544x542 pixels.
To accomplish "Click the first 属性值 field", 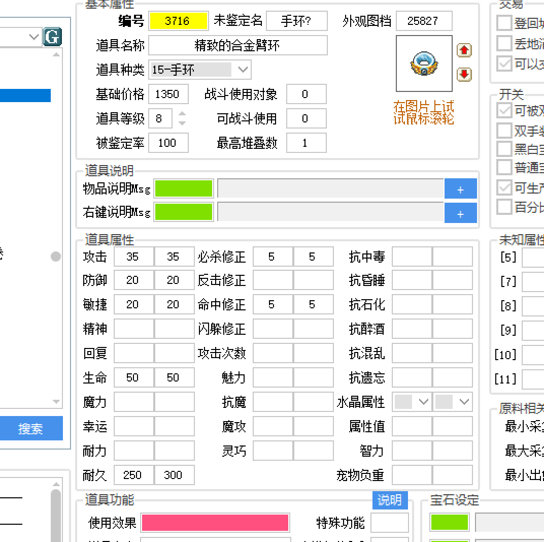I will click(412, 426).
